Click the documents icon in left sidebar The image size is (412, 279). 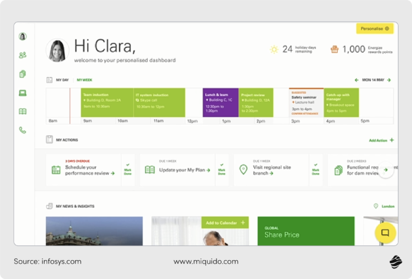[x=22, y=74]
